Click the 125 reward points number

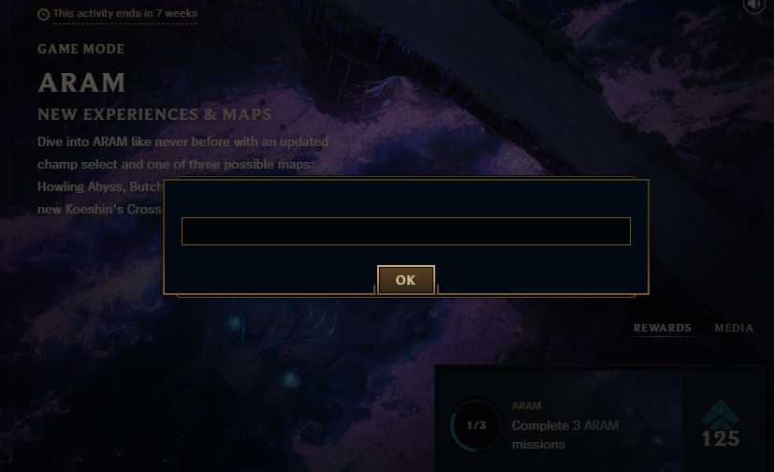pyautogui.click(x=721, y=438)
